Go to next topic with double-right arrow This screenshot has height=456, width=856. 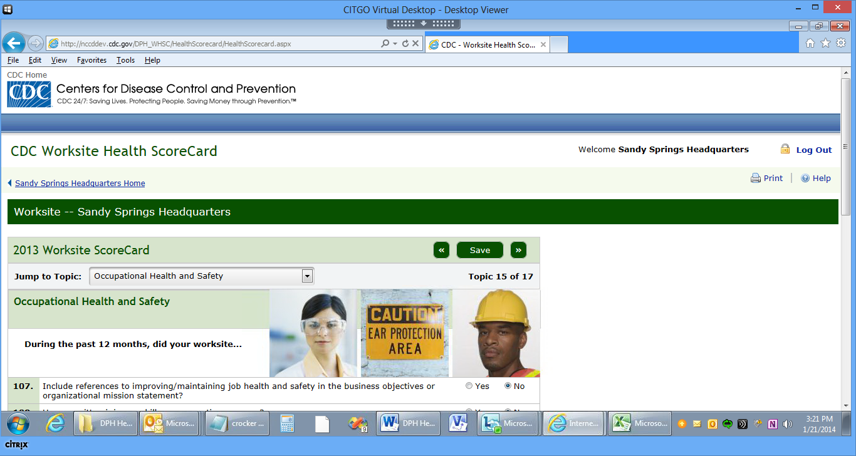[518, 250]
